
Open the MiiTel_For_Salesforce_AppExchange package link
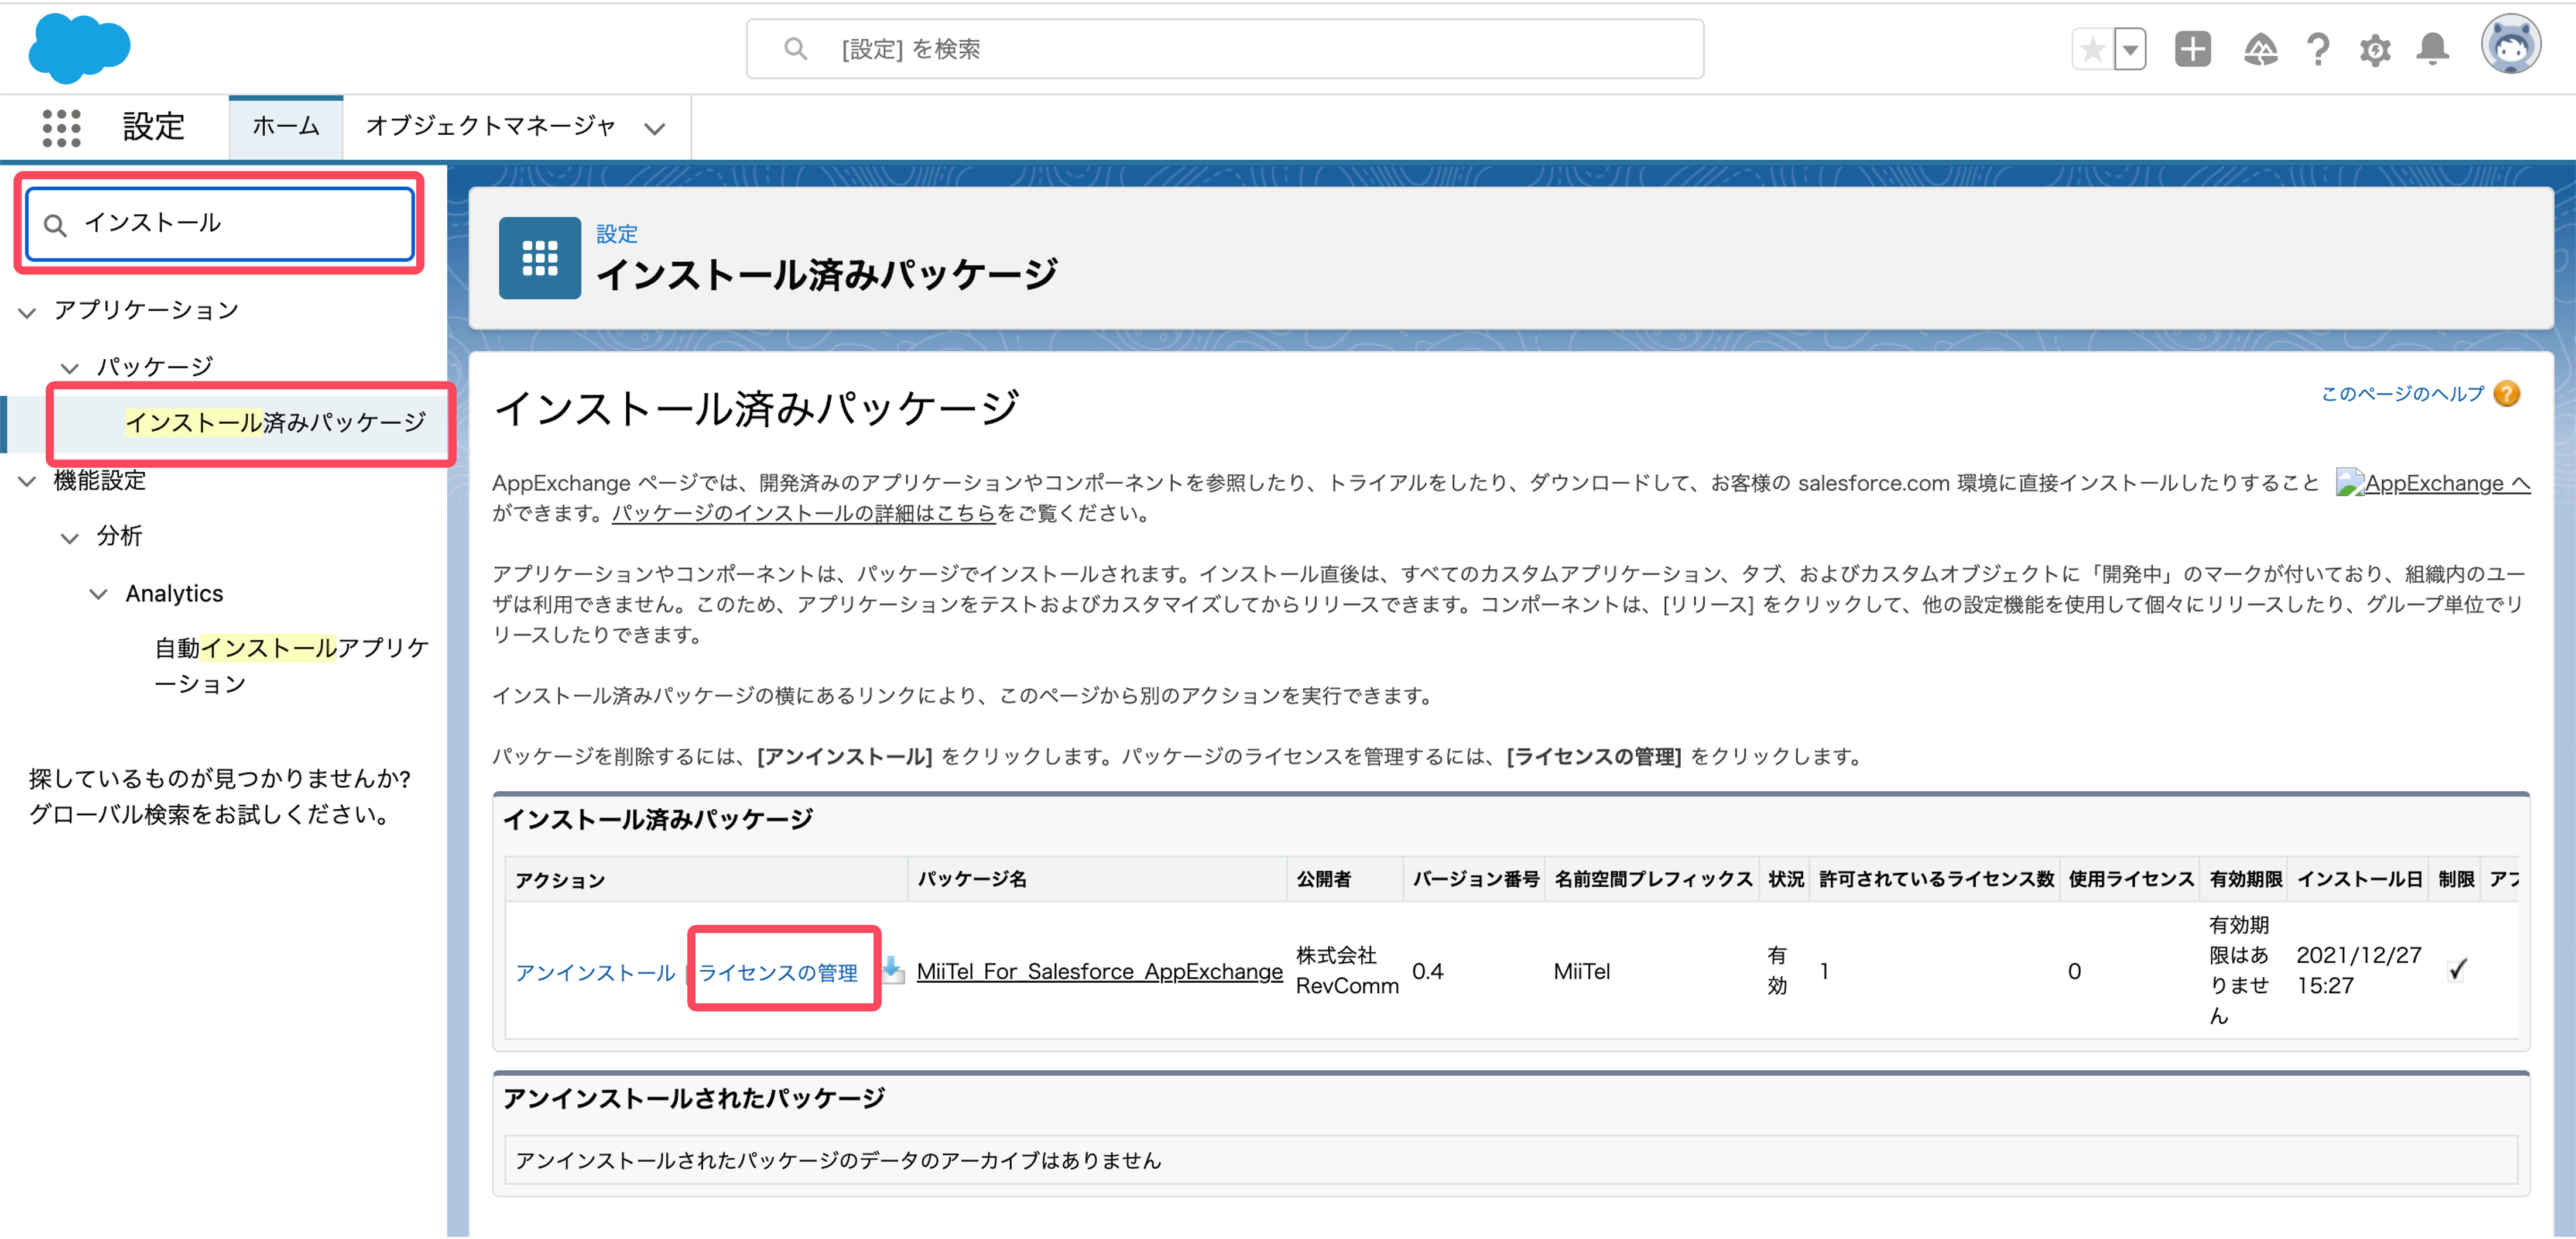tap(1100, 971)
